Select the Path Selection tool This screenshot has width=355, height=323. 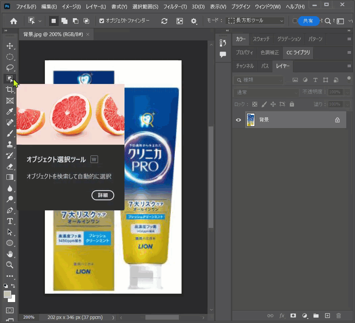(x=10, y=232)
